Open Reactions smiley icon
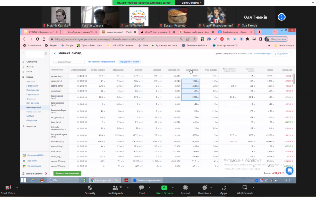This screenshot has width=316, height=197. point(204,188)
